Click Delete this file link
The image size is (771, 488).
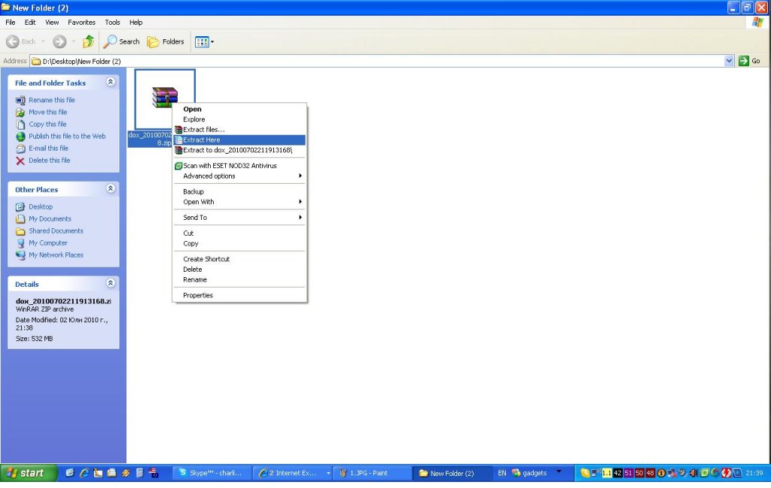coord(49,160)
